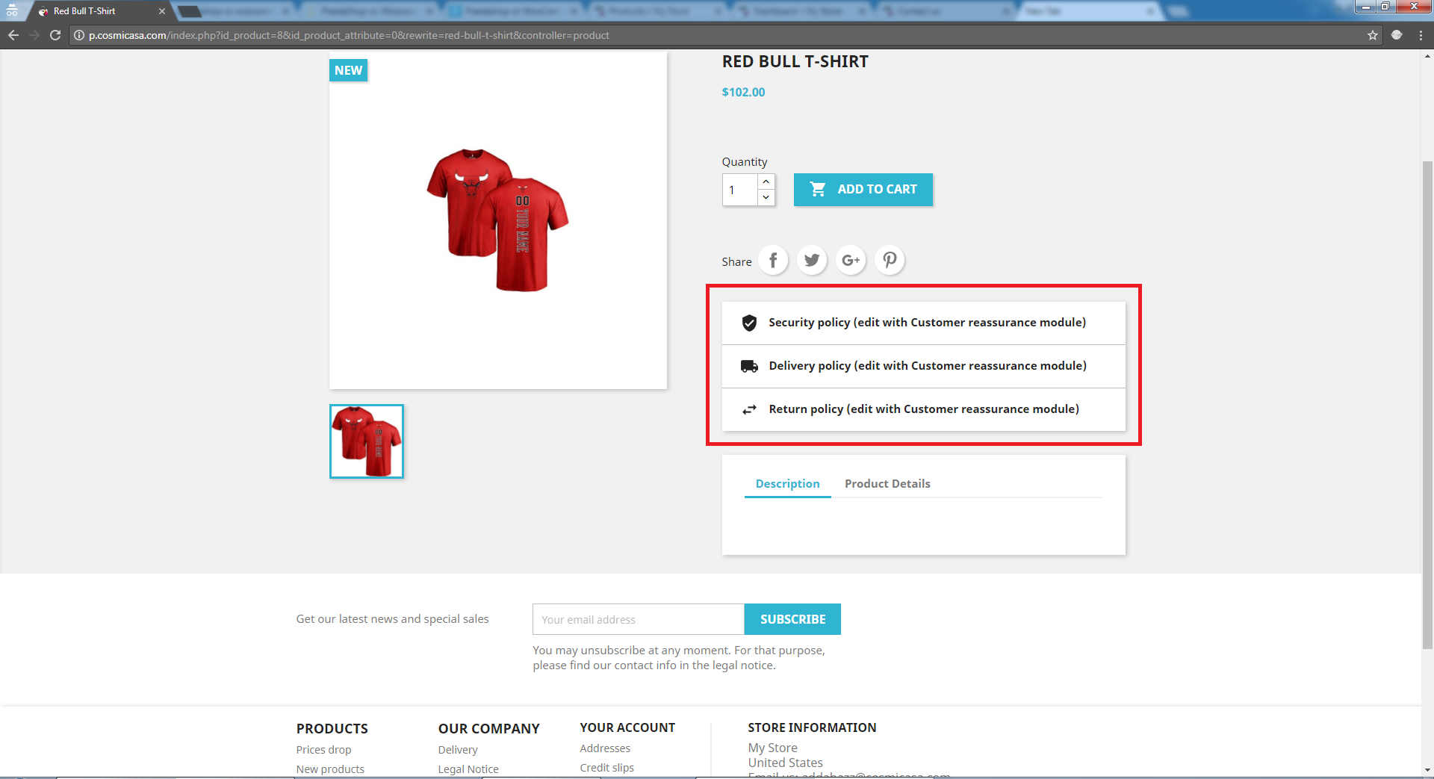1434x779 pixels.
Task: Click the My Store store information text
Action: [773, 748]
